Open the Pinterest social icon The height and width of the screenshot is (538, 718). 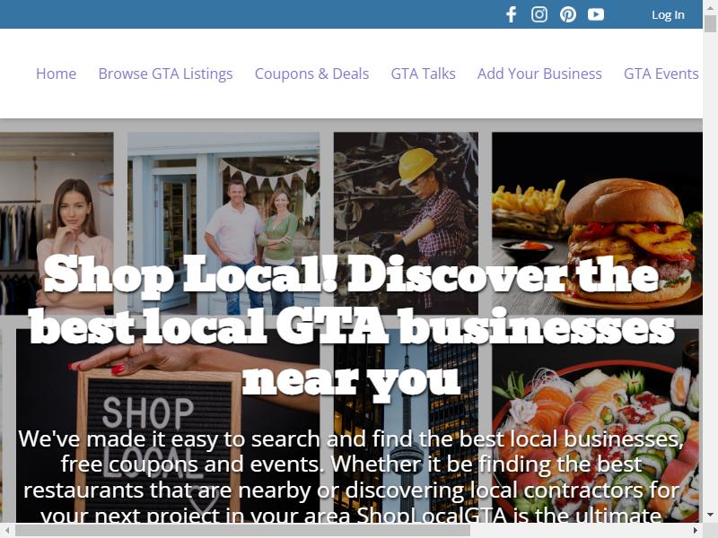coord(568,14)
